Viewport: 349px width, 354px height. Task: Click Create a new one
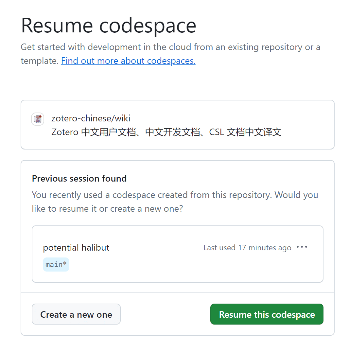coord(76,314)
